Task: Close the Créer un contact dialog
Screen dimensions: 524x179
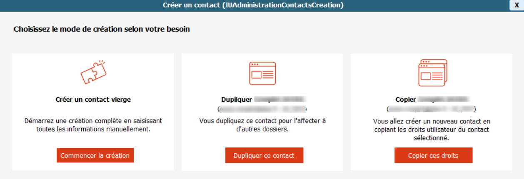Action: pos(517,5)
